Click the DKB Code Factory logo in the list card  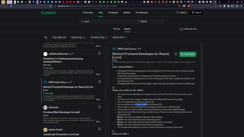pos(45,82)
